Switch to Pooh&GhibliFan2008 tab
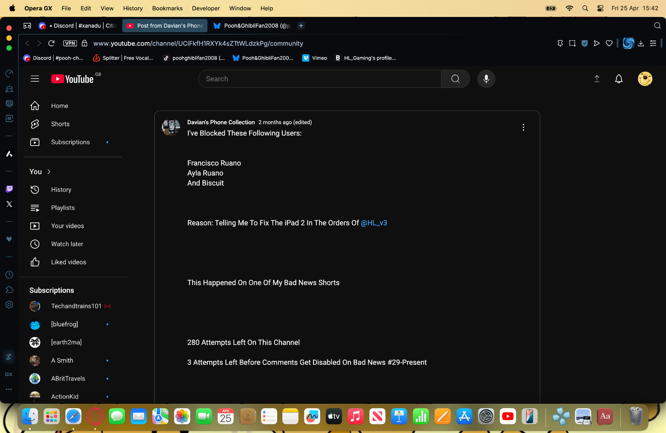This screenshot has width=666, height=433. point(252,26)
